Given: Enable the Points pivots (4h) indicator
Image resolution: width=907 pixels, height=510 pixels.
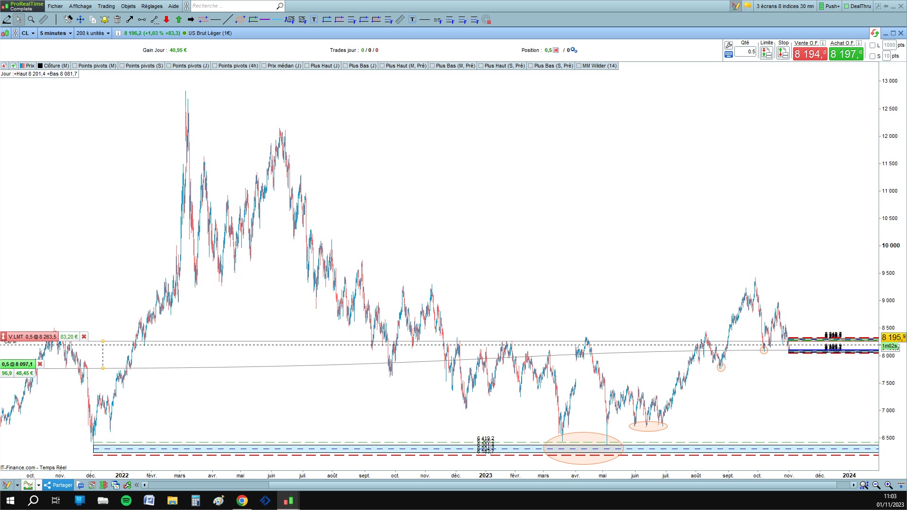Looking at the screenshot, I should (215, 66).
